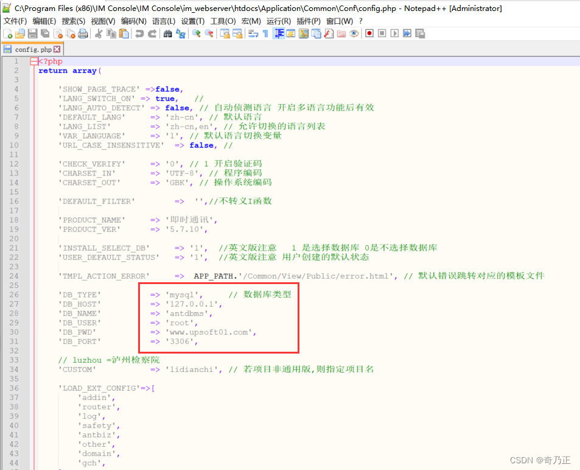This screenshot has height=470, width=580.
Task: Click the 'CHARSET_OUT' key text
Action: point(89,183)
